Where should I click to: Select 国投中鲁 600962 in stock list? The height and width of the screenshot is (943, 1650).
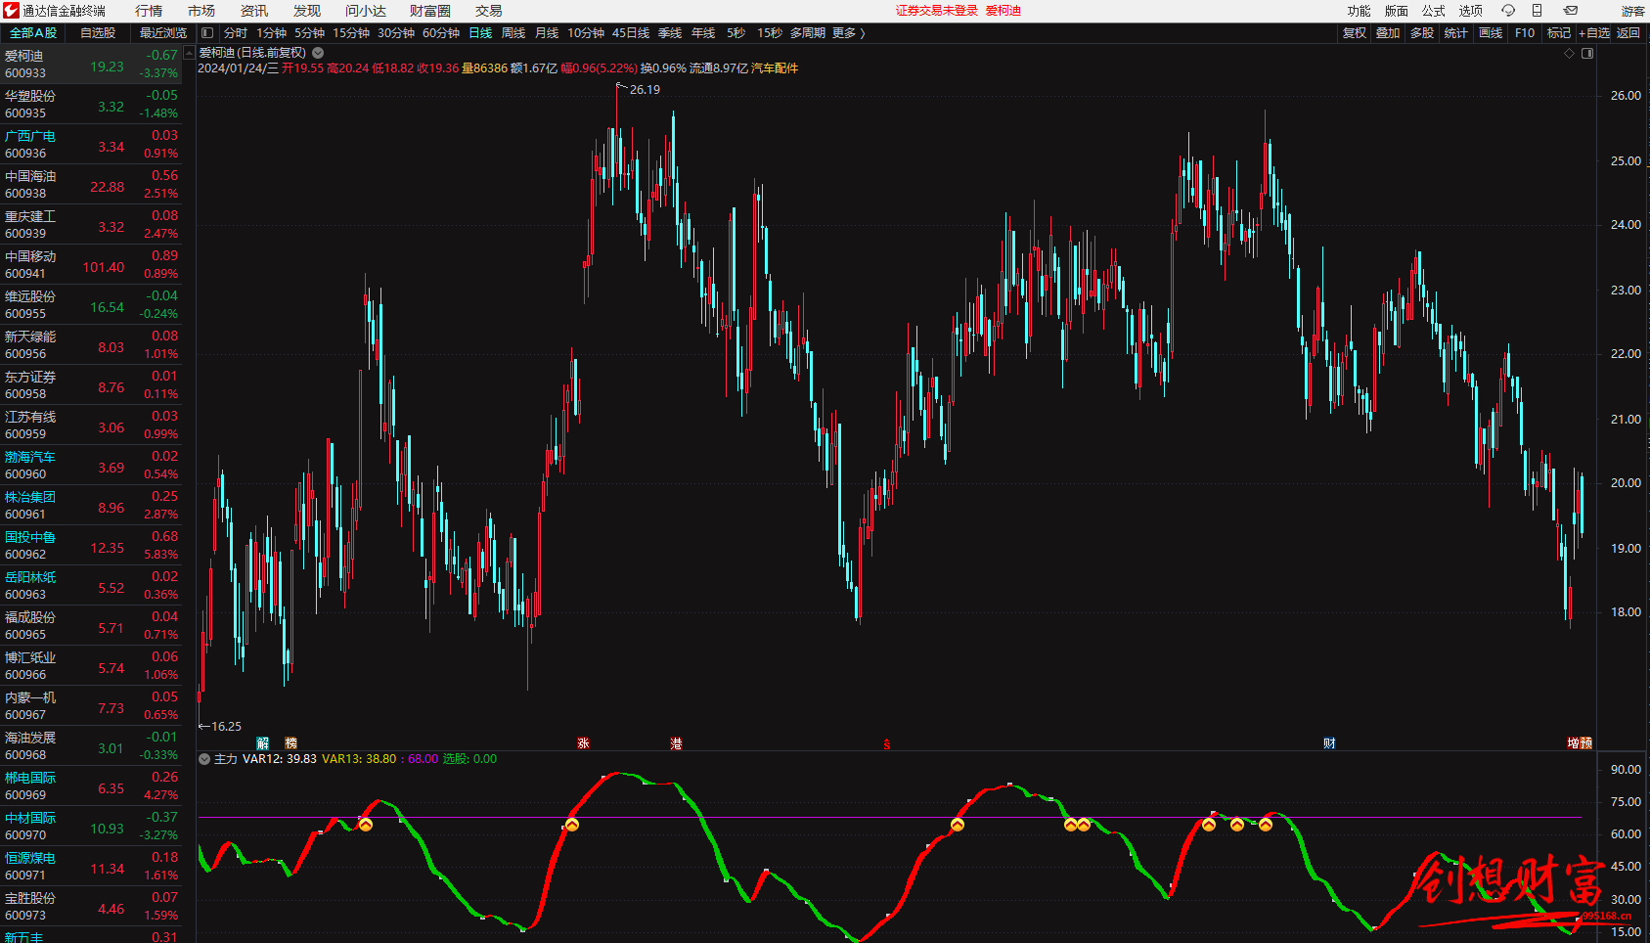coord(91,546)
